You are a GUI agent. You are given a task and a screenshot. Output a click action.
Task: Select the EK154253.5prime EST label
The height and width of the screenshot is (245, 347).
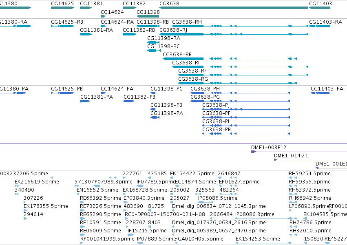[258, 239]
